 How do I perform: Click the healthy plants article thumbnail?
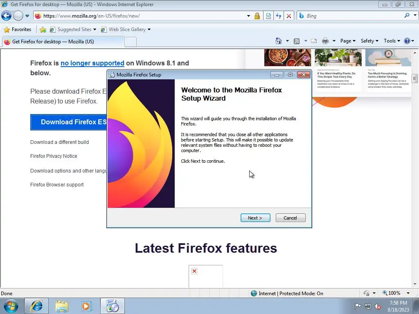click(x=338, y=57)
